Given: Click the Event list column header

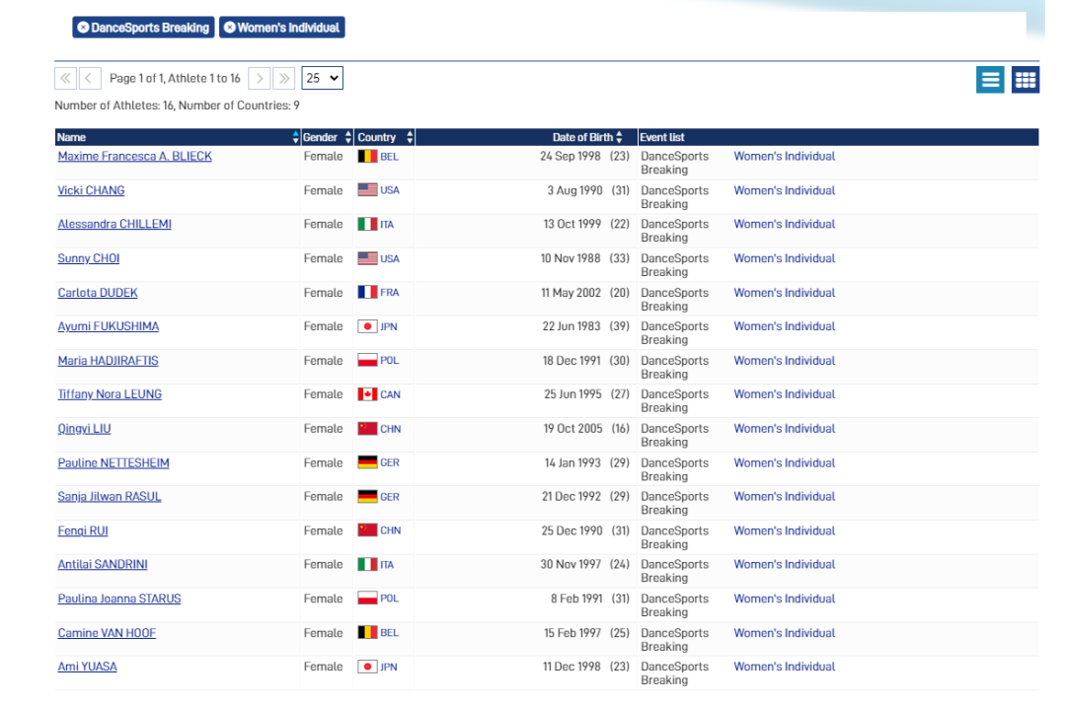Looking at the screenshot, I should click(x=662, y=138).
